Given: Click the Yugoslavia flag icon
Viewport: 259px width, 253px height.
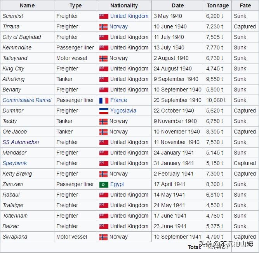Looking at the screenshot, I should 104,111.
